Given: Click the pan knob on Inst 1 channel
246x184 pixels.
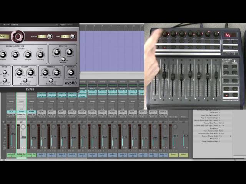Looking at the screenshot, I should (13, 127).
